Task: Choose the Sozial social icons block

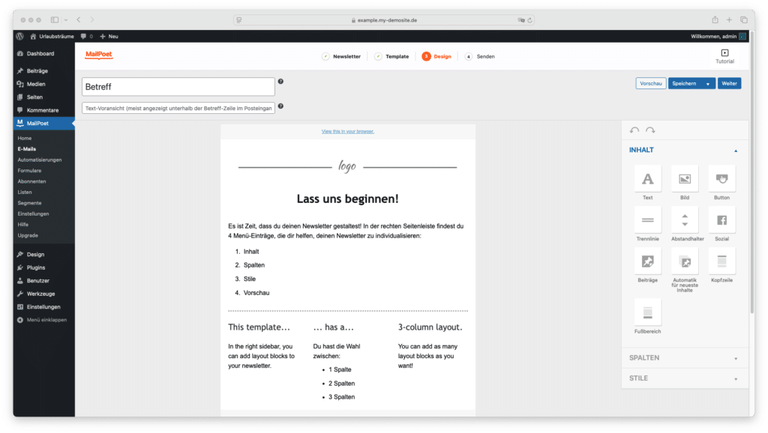Action: (x=721, y=220)
